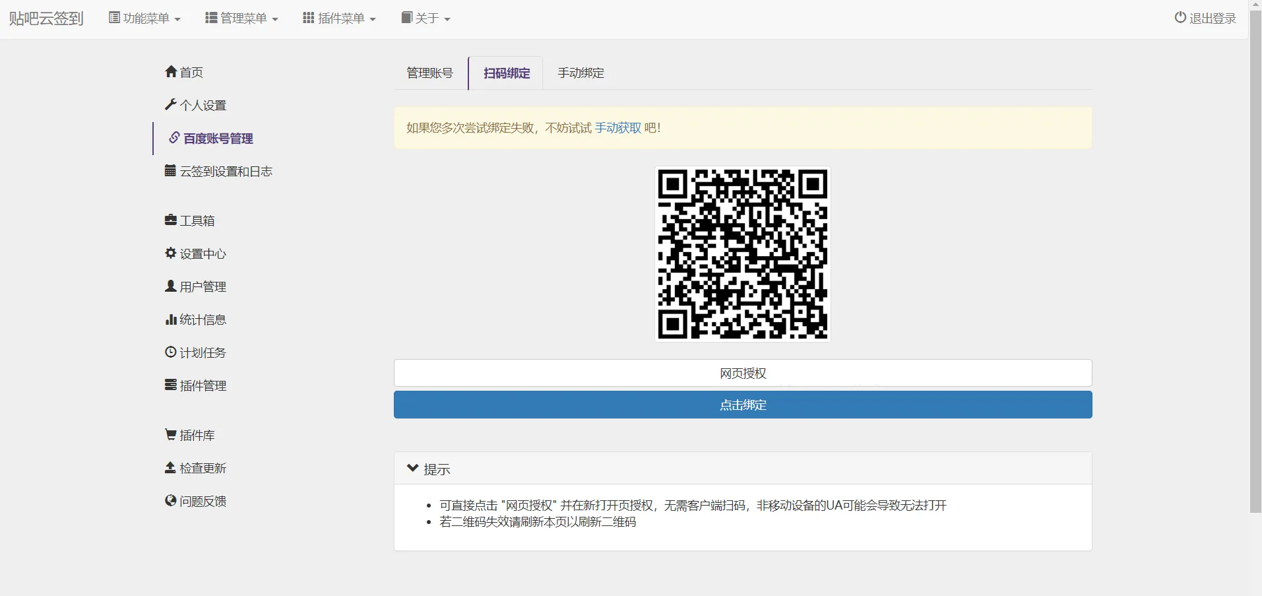Click the 提示 panel heading text
Screen dimensions: 1262x596
point(437,469)
